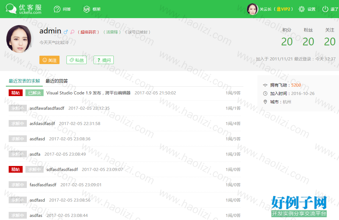This screenshot has width=339, height=220.
Task: Click the location pin icon by 城市
Action: [265, 102]
